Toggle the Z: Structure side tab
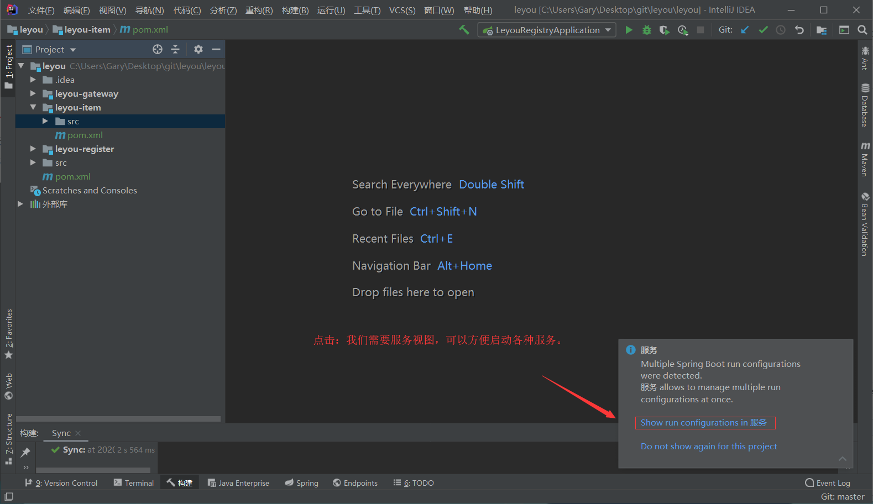 [x=8, y=439]
